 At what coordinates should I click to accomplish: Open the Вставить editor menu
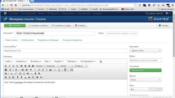36,61
